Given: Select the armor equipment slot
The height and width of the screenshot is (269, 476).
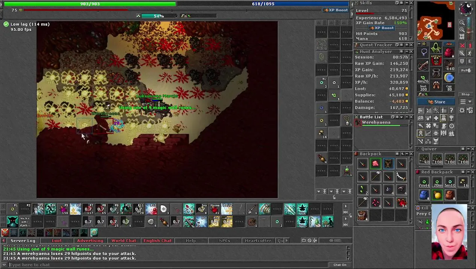Looking at the screenshot, I should pyautogui.click(x=436, y=61).
